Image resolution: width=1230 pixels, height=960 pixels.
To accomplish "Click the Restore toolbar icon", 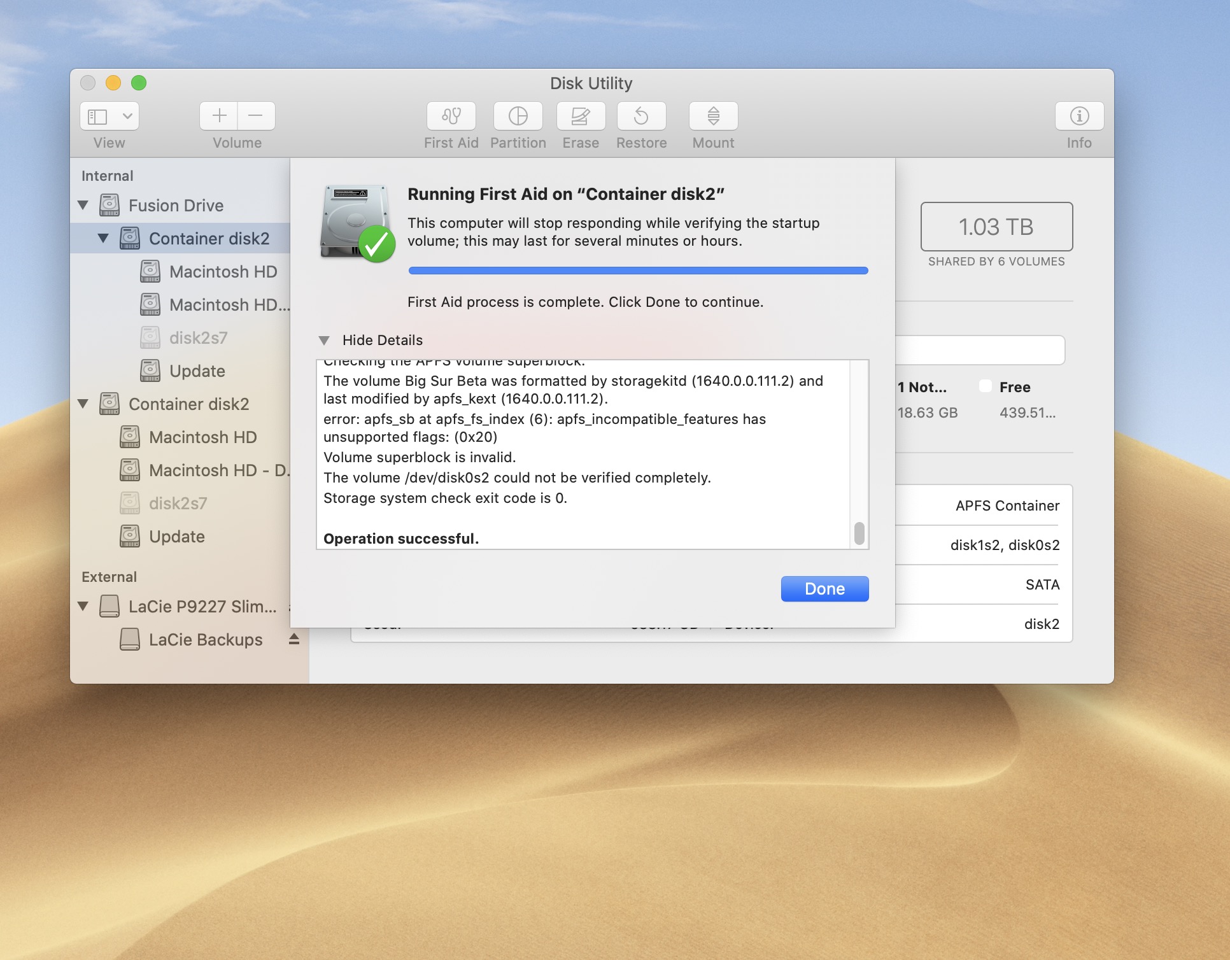I will (641, 116).
